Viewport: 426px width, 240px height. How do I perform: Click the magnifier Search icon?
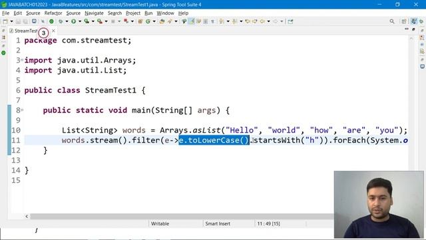pyautogui.click(x=392, y=21)
